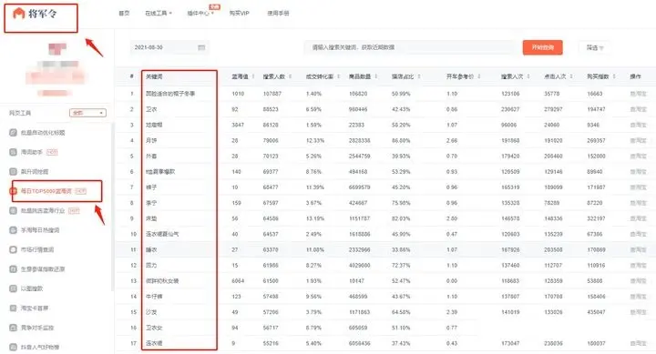Sort table by 搜索人次 sort arrows

pyautogui.click(x=528, y=76)
